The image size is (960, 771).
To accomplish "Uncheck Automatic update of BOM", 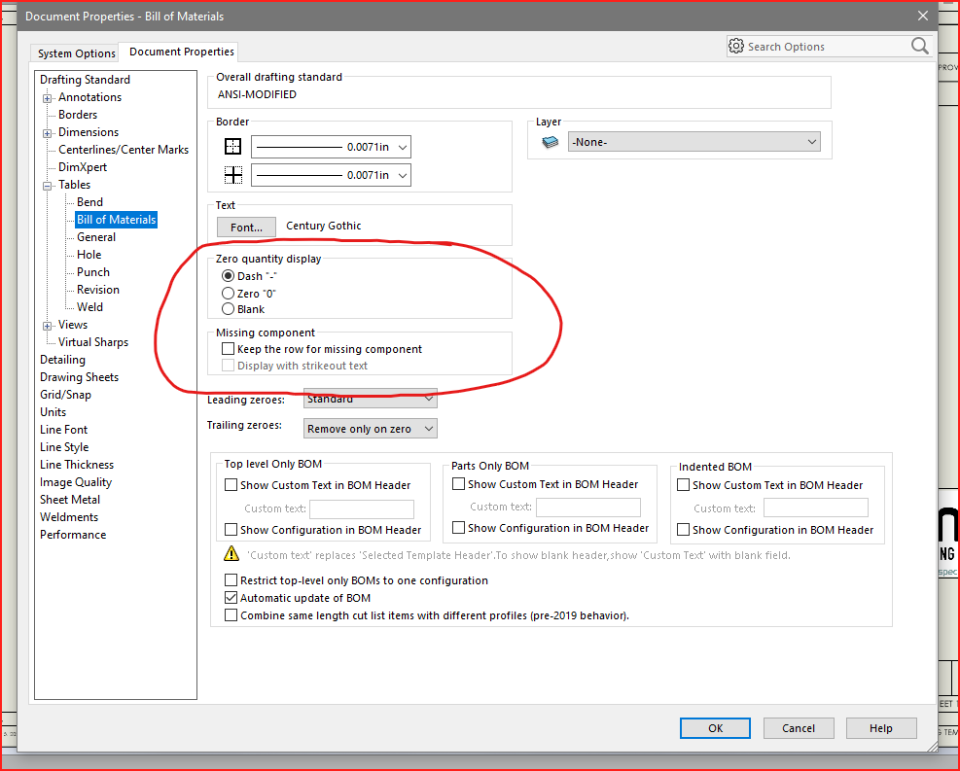I will pos(231,598).
